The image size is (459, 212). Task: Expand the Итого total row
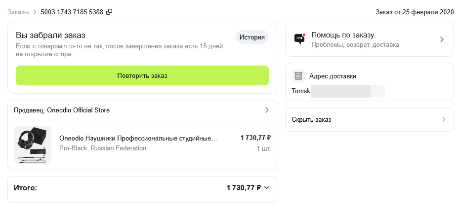click(142, 188)
